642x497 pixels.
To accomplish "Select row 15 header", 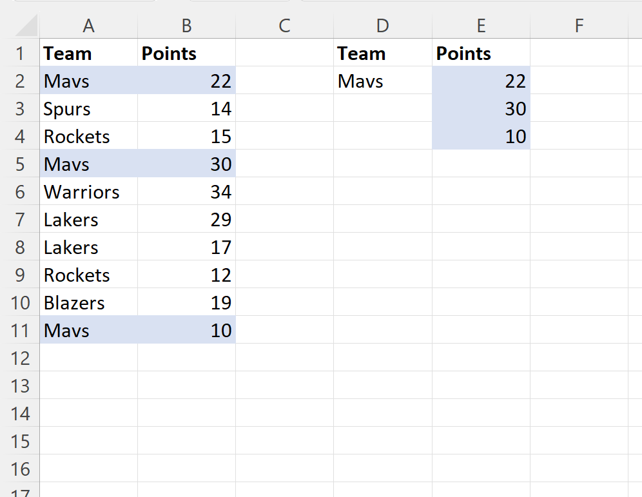I will (19, 440).
